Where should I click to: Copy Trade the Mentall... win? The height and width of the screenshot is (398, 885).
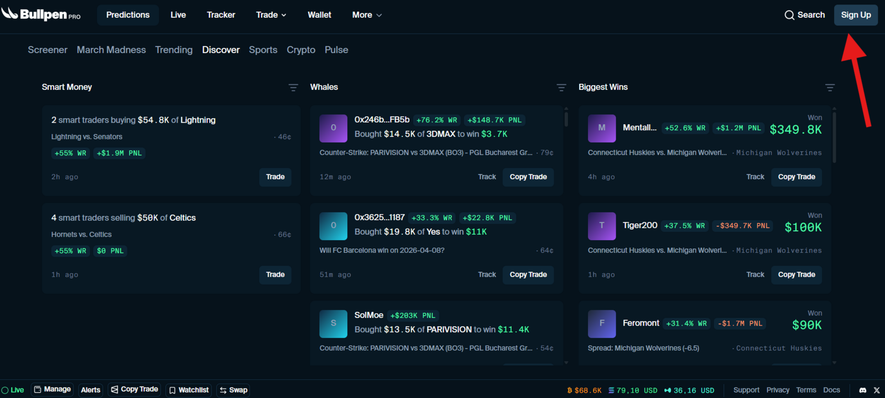tap(796, 177)
